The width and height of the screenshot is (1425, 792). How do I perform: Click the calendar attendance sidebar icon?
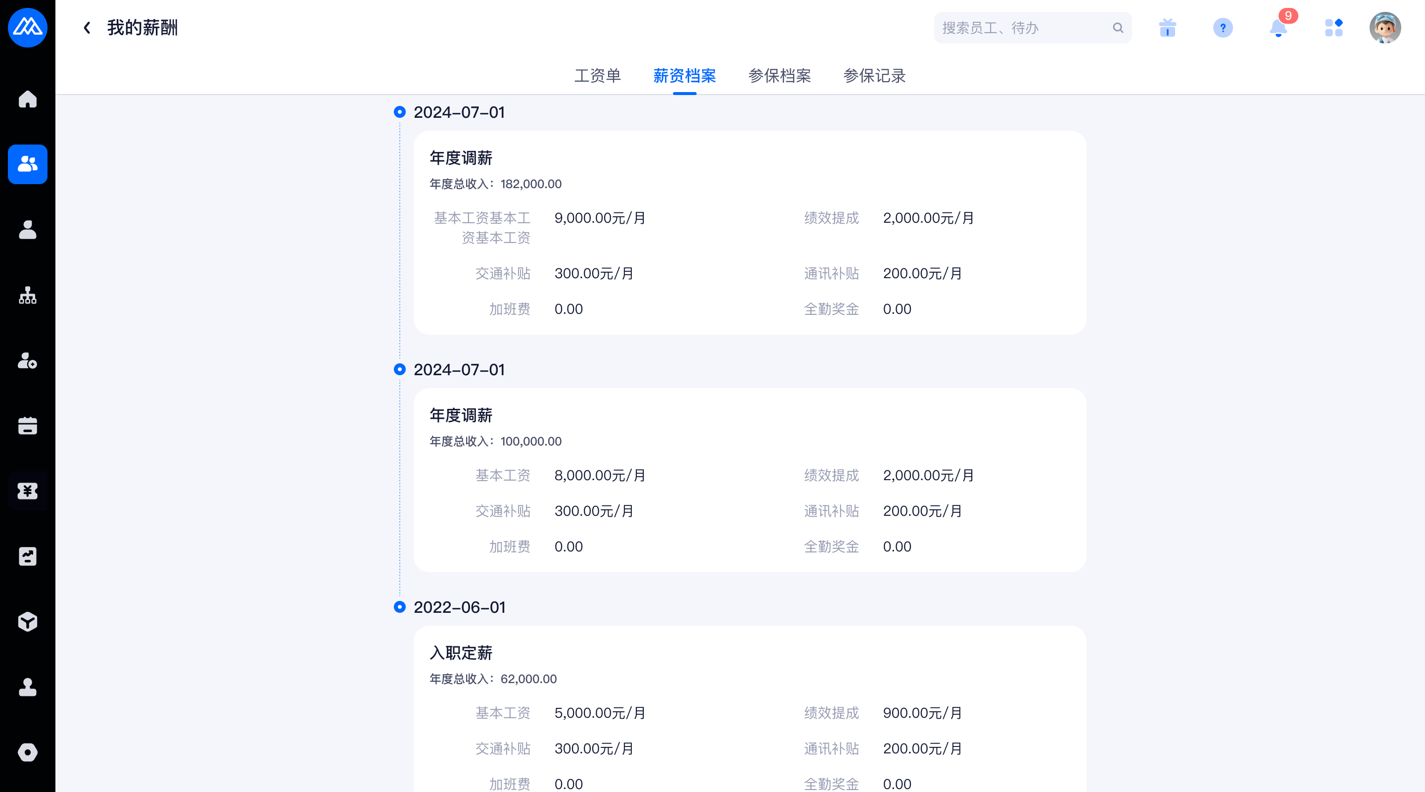(28, 426)
